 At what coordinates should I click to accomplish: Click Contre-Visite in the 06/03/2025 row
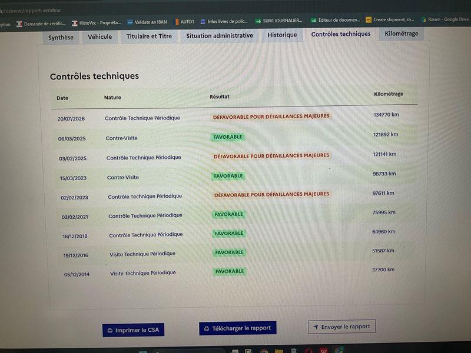tap(121, 138)
